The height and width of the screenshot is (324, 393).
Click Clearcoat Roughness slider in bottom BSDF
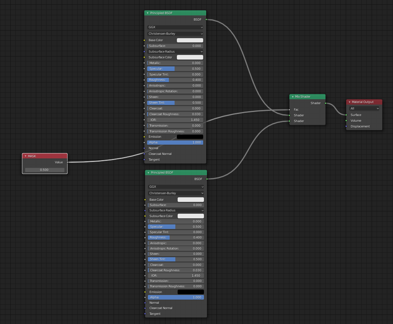176,270
